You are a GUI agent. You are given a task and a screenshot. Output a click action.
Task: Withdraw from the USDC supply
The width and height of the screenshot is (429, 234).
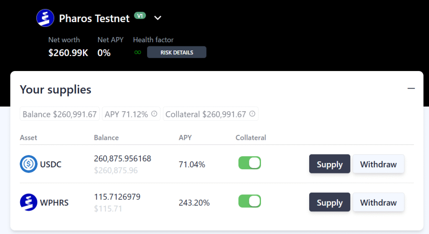(x=378, y=164)
